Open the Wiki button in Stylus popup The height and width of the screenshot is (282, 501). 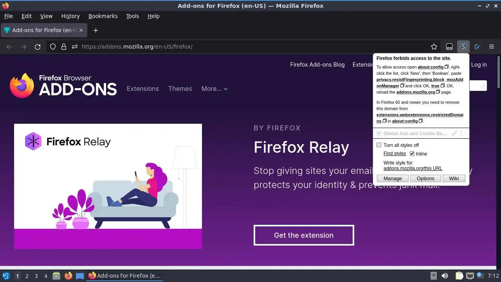[x=454, y=178]
